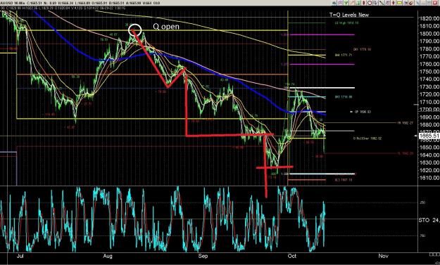
Task: Click the green checkmark toolbar icon
Action: 346,3
